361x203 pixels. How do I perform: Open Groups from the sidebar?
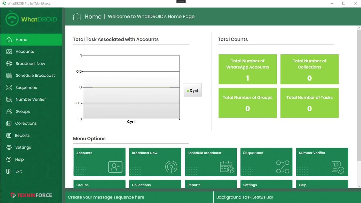point(31,111)
